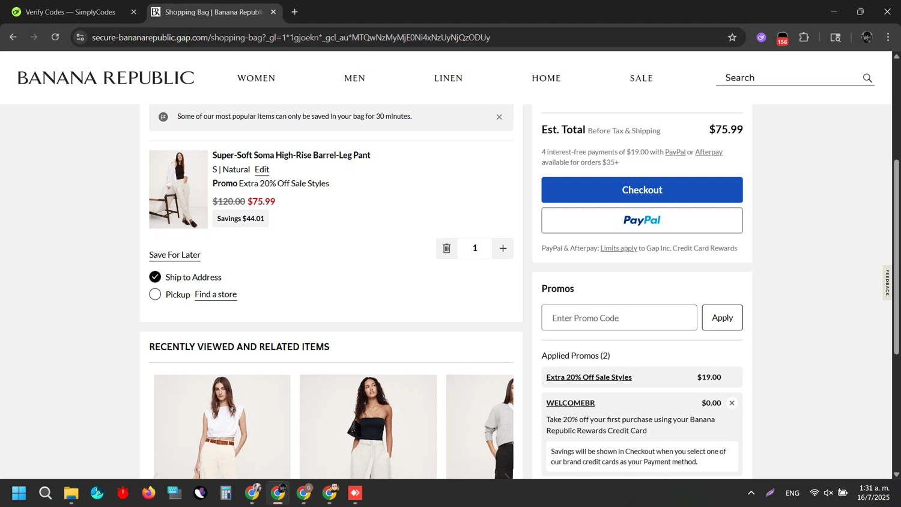Apply the promo code
The width and height of the screenshot is (901, 507).
(722, 318)
